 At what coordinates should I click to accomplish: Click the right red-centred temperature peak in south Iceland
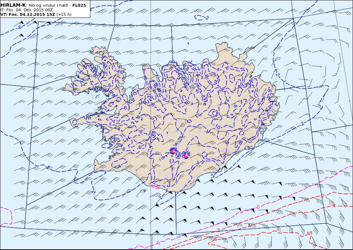coord(186,155)
